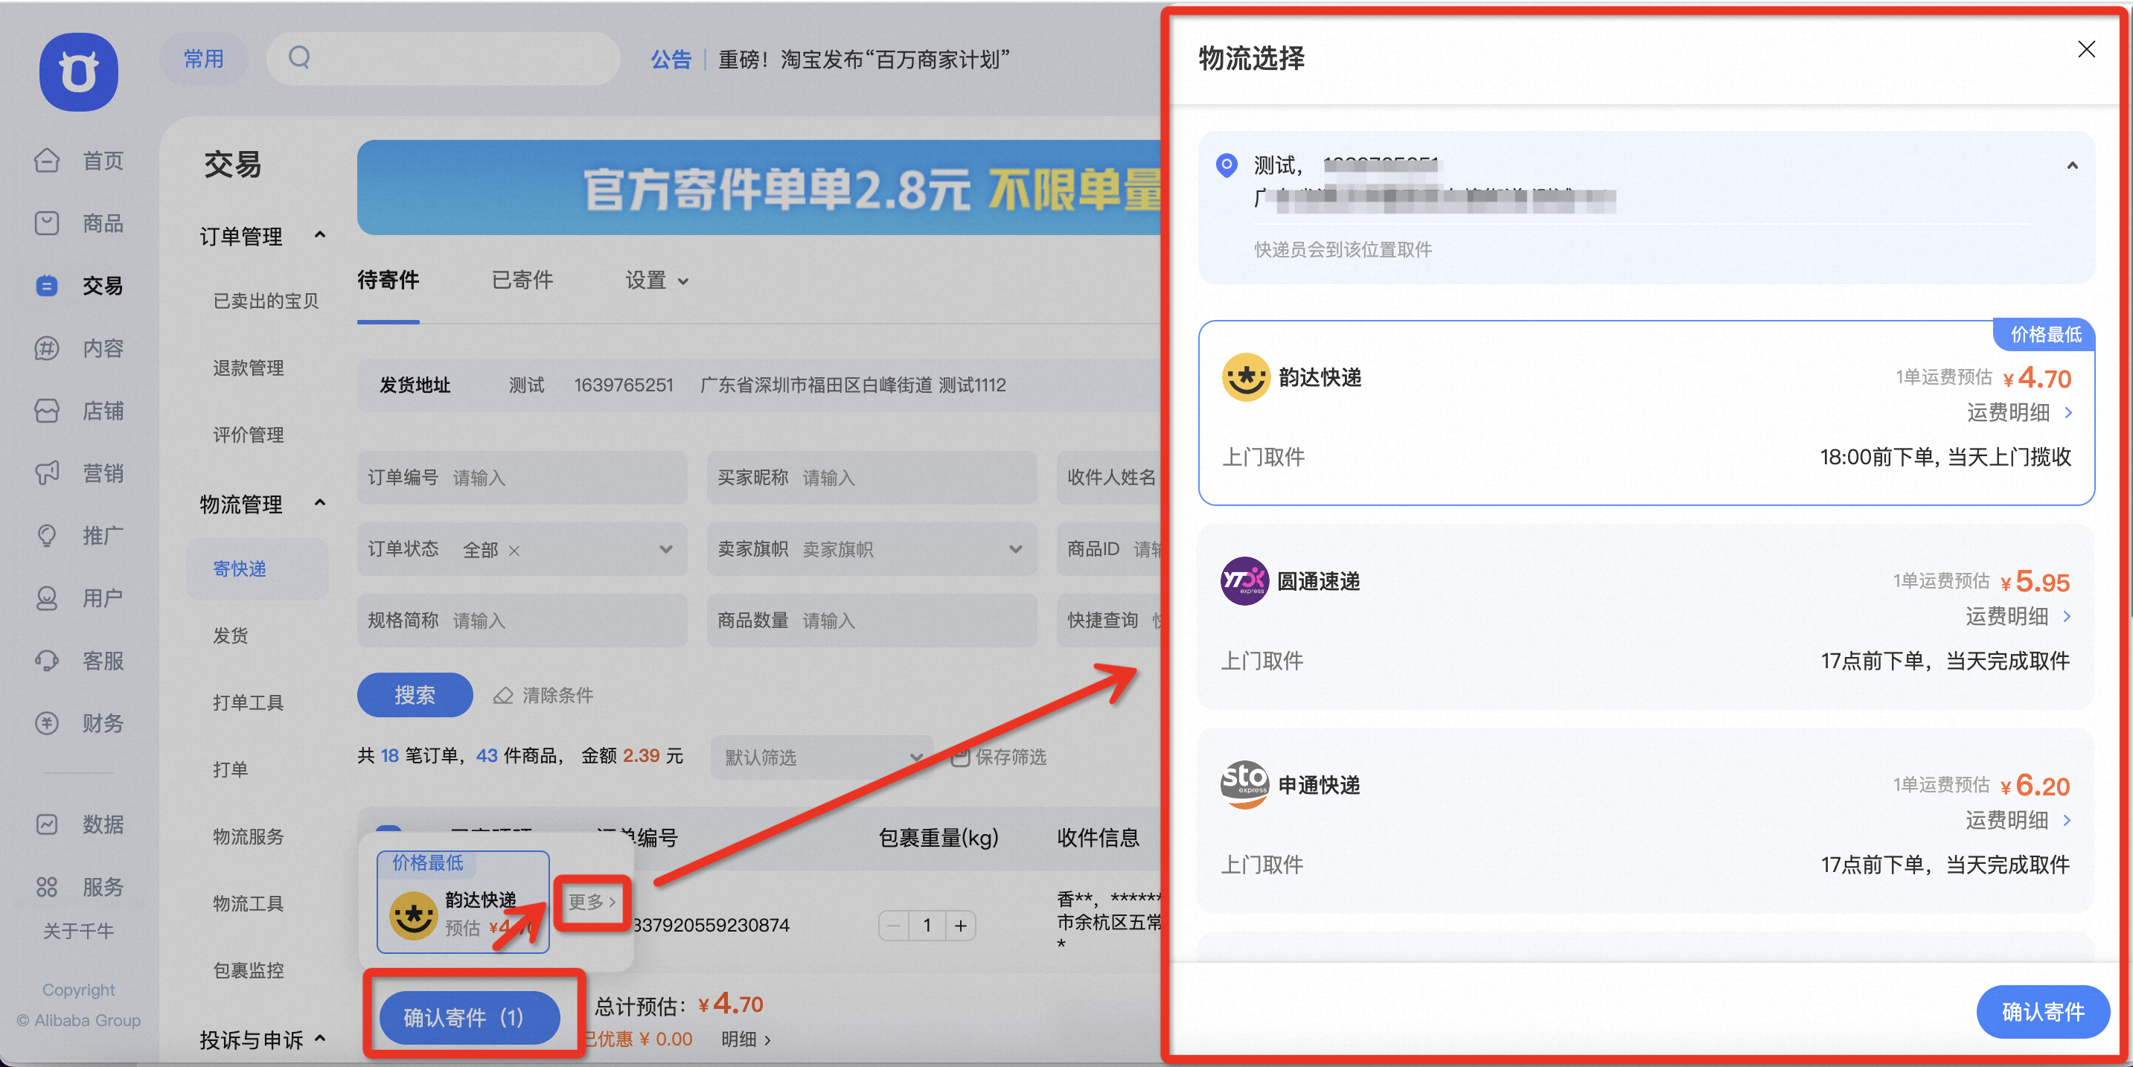Open 打单工具 menu item
The width and height of the screenshot is (2133, 1067).
click(x=249, y=703)
